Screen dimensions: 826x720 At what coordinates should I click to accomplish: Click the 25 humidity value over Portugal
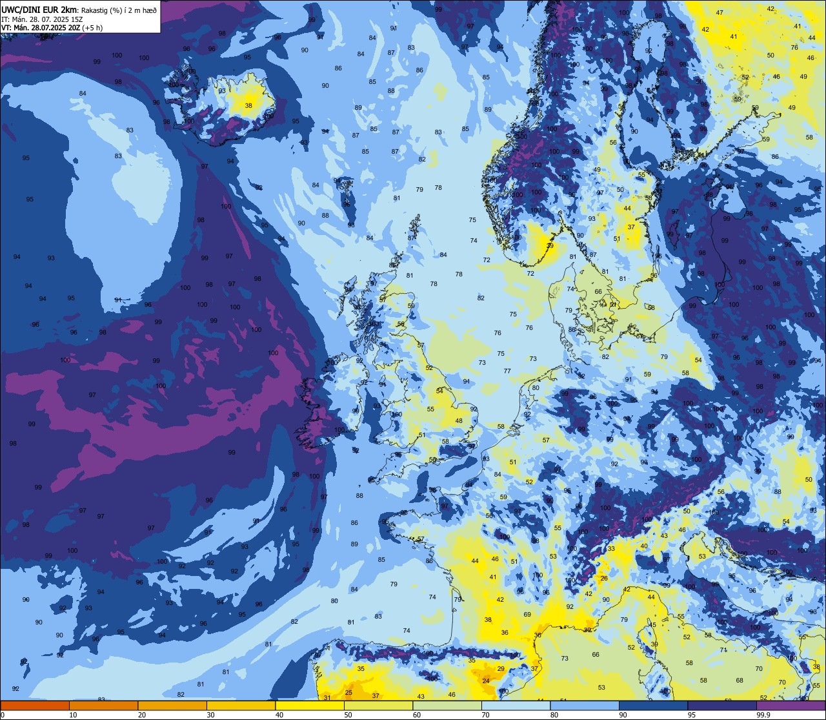pyautogui.click(x=348, y=693)
